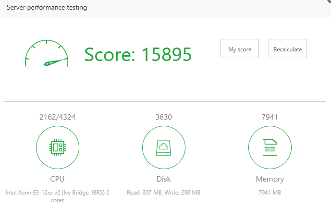Click the green speedometer gauge icon
Screen dimensions: 331x220
[46, 54]
